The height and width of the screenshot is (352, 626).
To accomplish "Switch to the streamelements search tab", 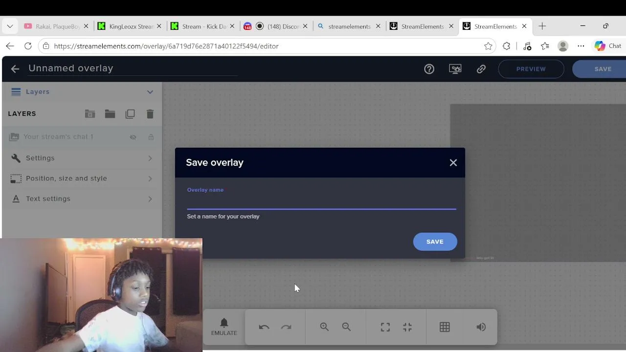I will point(348,26).
